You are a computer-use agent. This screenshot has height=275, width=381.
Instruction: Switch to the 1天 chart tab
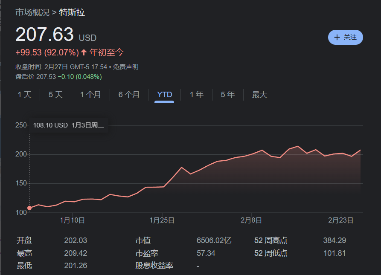pyautogui.click(x=24, y=95)
